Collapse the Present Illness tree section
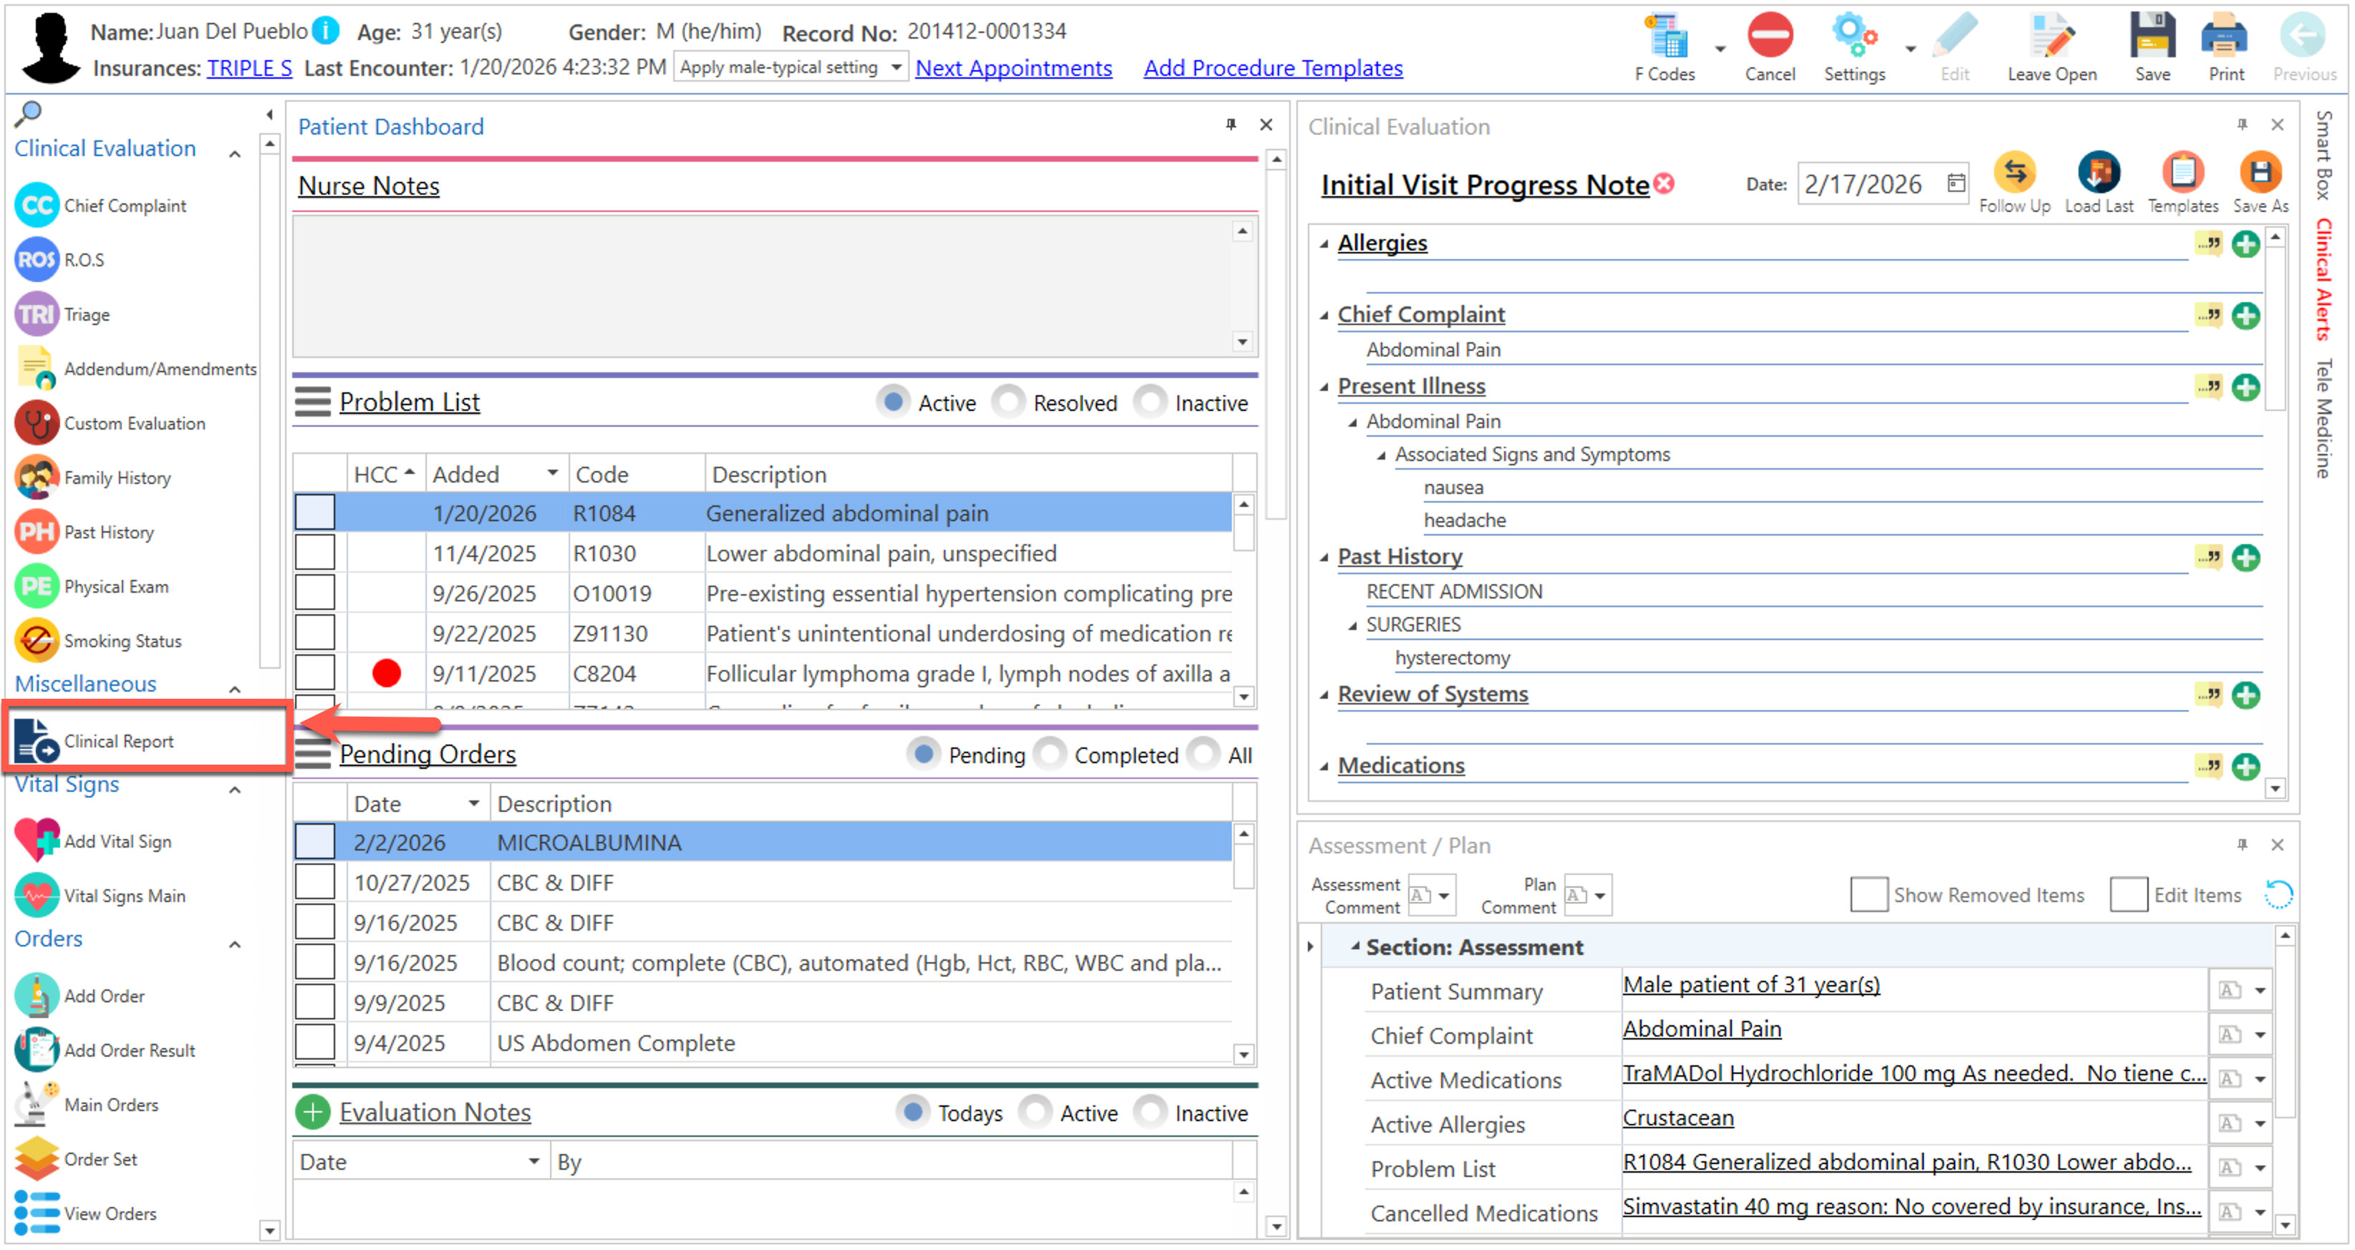 [x=1324, y=387]
